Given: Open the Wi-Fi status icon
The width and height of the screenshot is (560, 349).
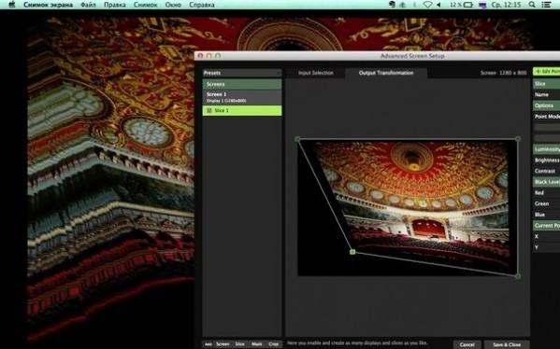Looking at the screenshot, I should click(427, 5).
